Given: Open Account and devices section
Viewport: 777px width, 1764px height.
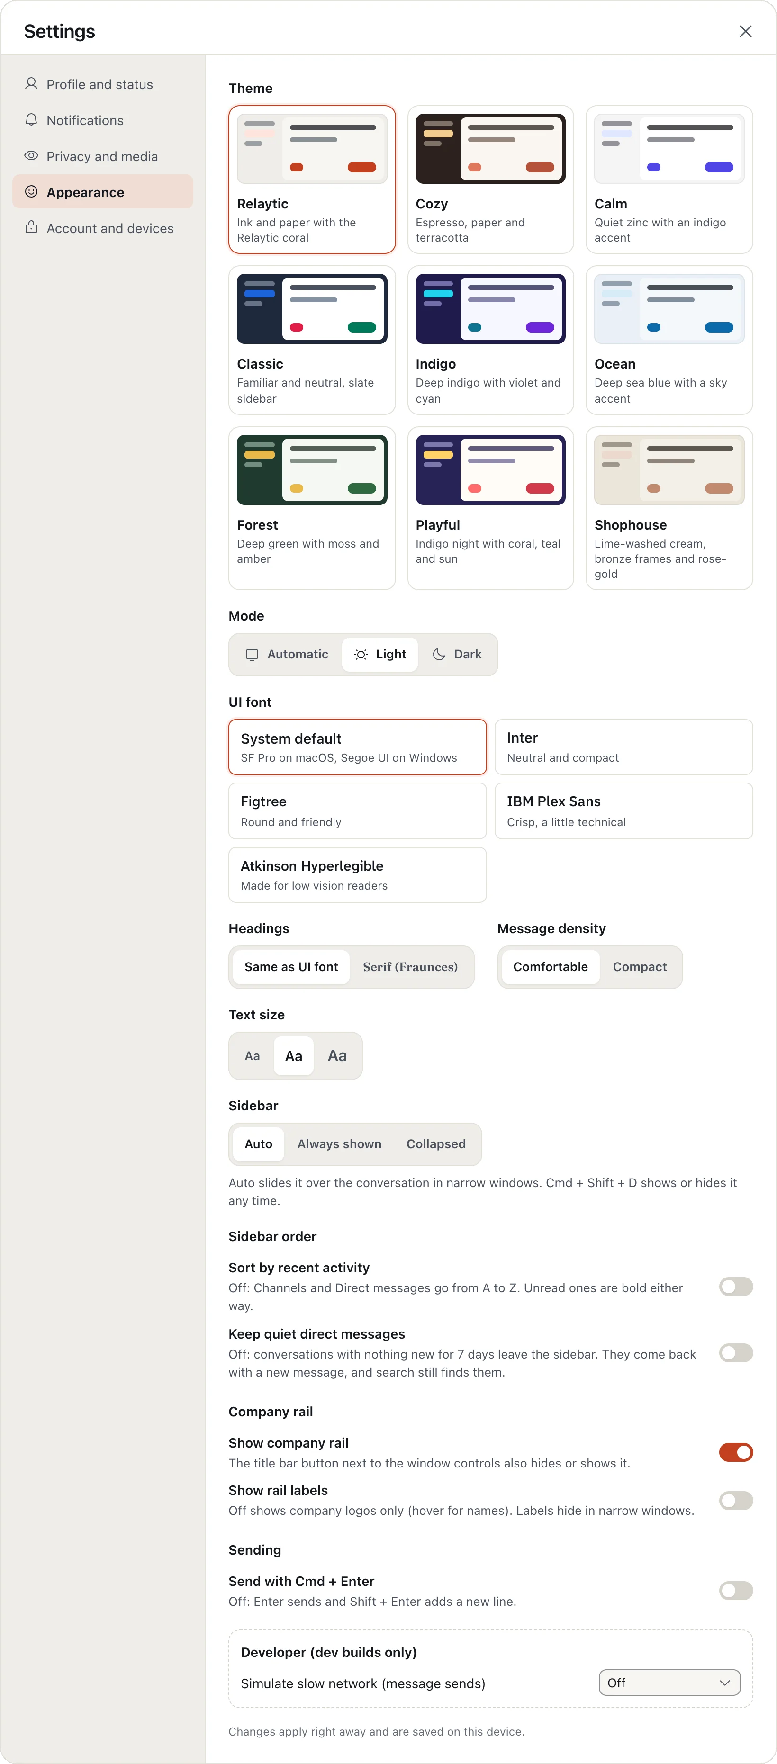Looking at the screenshot, I should coord(103,228).
